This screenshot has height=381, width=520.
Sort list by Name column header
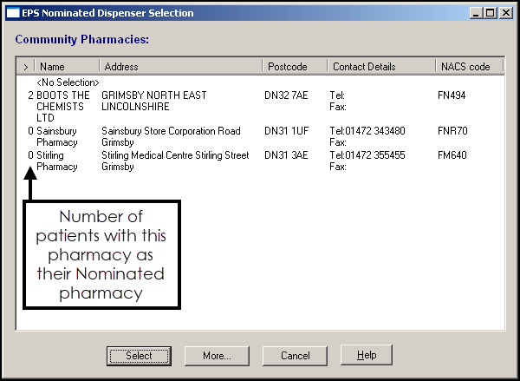(x=67, y=67)
